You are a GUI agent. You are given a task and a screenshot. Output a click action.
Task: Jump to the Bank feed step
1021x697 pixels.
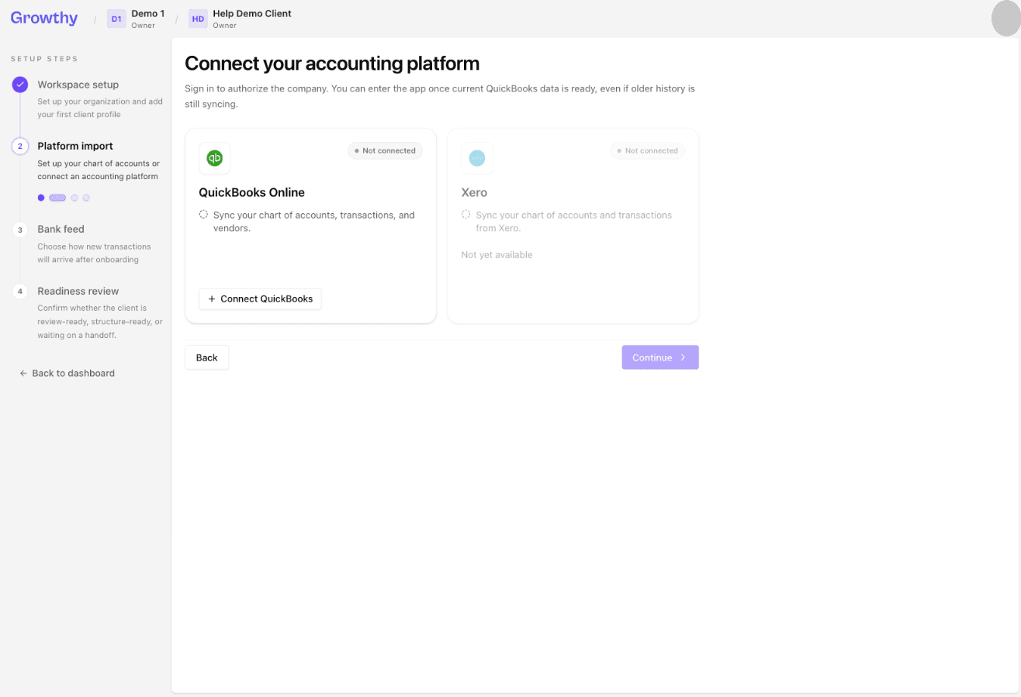tap(61, 229)
